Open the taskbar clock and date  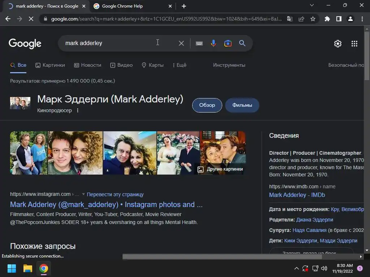pyautogui.click(x=343, y=268)
